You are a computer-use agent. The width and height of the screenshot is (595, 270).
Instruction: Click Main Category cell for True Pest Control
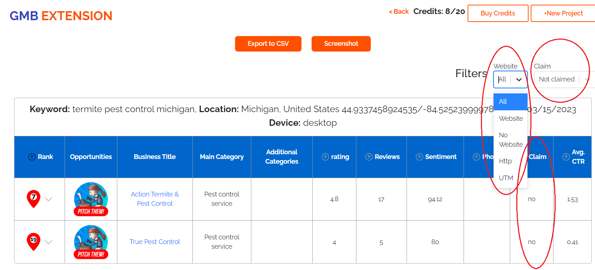click(222, 242)
